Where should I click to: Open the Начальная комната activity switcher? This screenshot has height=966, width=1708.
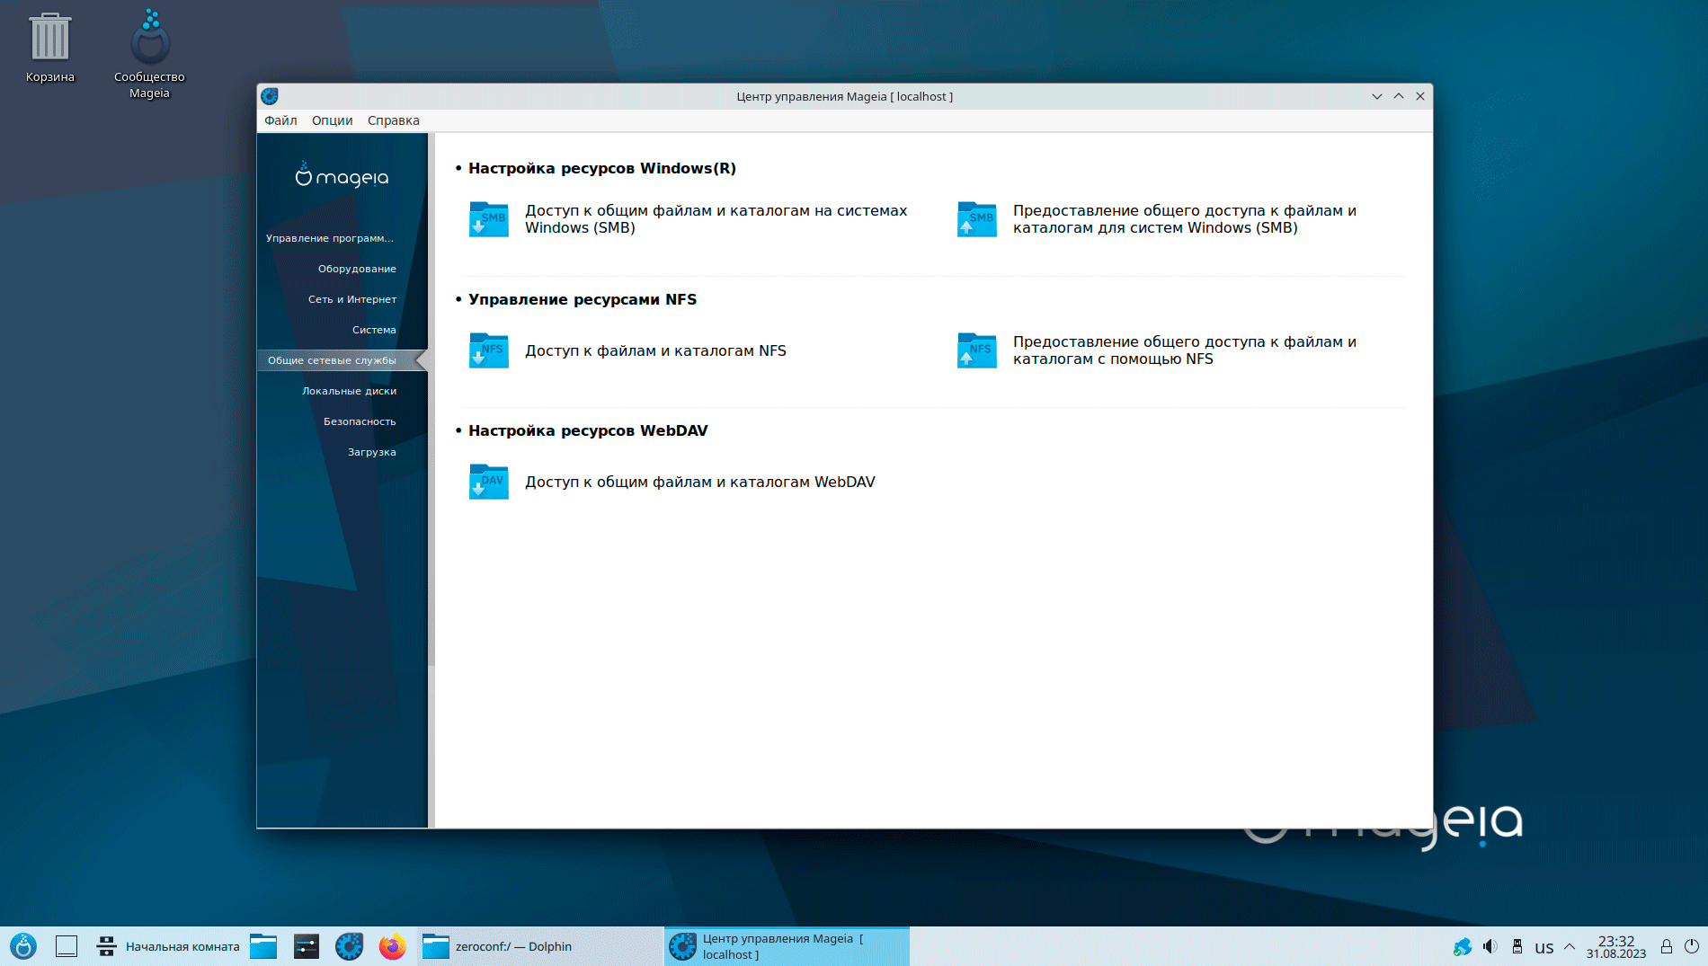[x=169, y=946]
